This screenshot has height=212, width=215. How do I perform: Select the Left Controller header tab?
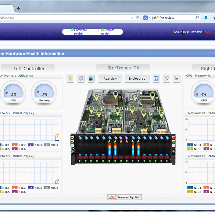tap(28, 68)
